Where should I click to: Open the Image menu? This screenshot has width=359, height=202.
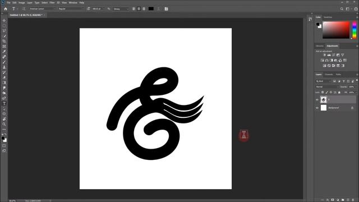pos(21,3)
